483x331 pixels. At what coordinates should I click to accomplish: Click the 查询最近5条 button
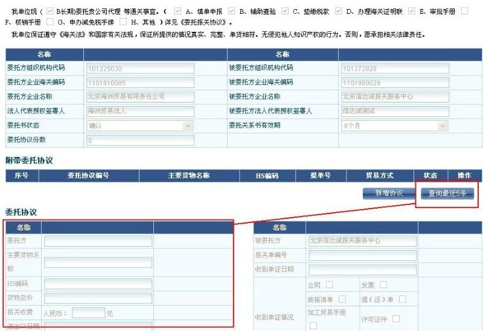pyautogui.click(x=447, y=194)
